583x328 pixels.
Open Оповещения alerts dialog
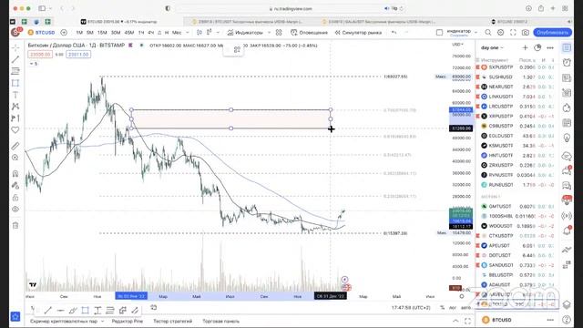coord(310,33)
